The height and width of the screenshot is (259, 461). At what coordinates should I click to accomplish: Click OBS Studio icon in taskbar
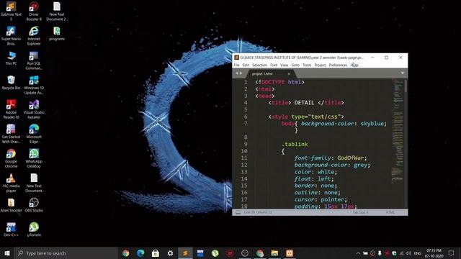245,253
